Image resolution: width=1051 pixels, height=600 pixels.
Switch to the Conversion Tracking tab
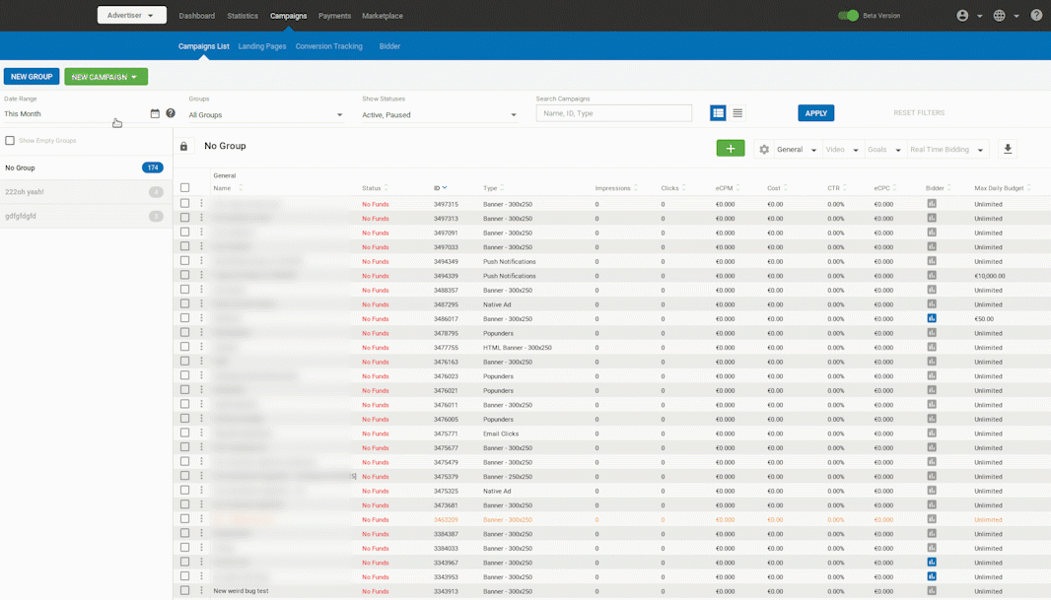tap(329, 46)
